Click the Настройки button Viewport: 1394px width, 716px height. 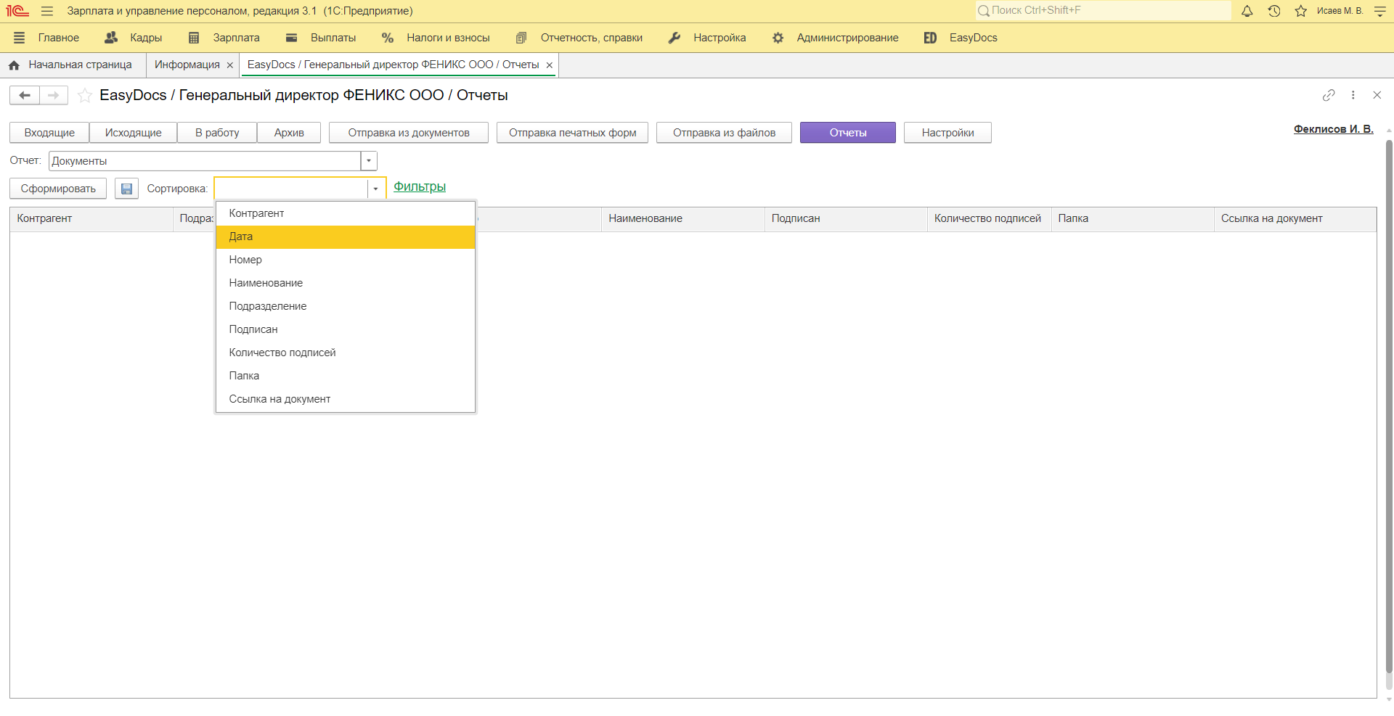[x=947, y=133]
